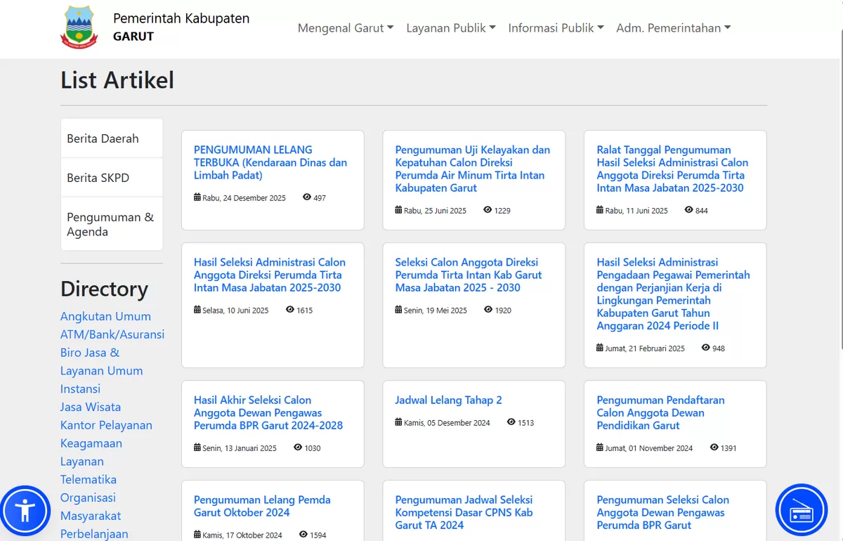Open Jasa Wisata directory link
Viewport: 843px width, 541px height.
(x=91, y=407)
